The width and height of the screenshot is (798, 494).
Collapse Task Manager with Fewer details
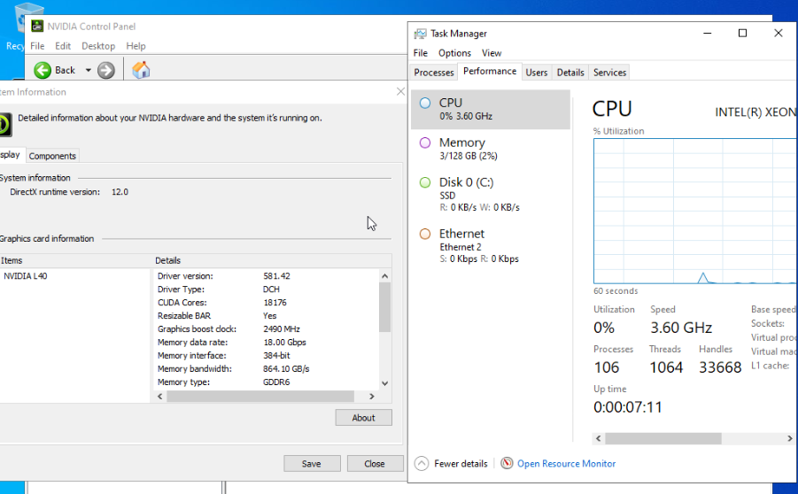[x=452, y=463]
